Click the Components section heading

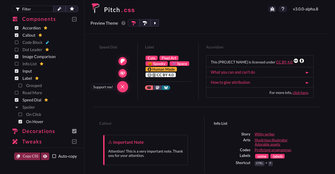click(x=39, y=19)
